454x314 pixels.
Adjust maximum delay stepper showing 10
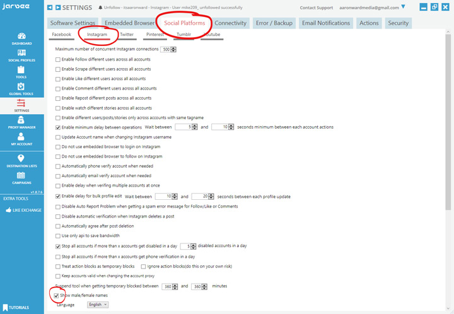click(231, 127)
